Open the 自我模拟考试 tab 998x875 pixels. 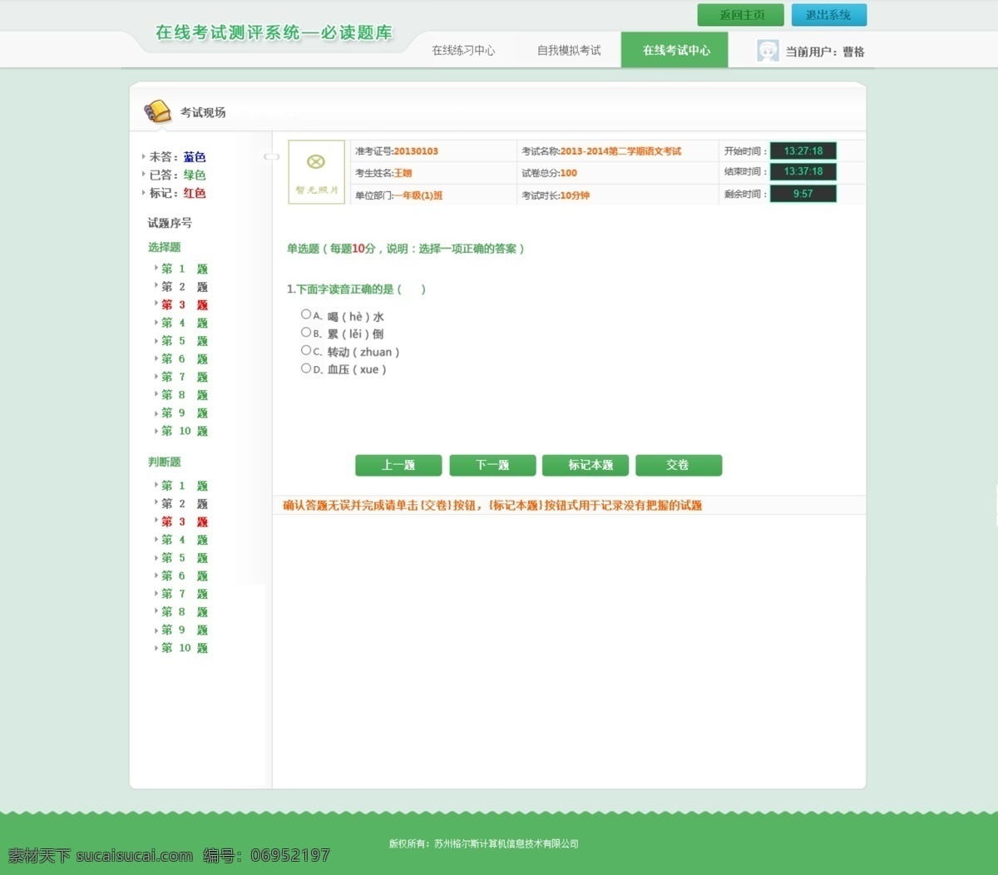pyautogui.click(x=569, y=51)
